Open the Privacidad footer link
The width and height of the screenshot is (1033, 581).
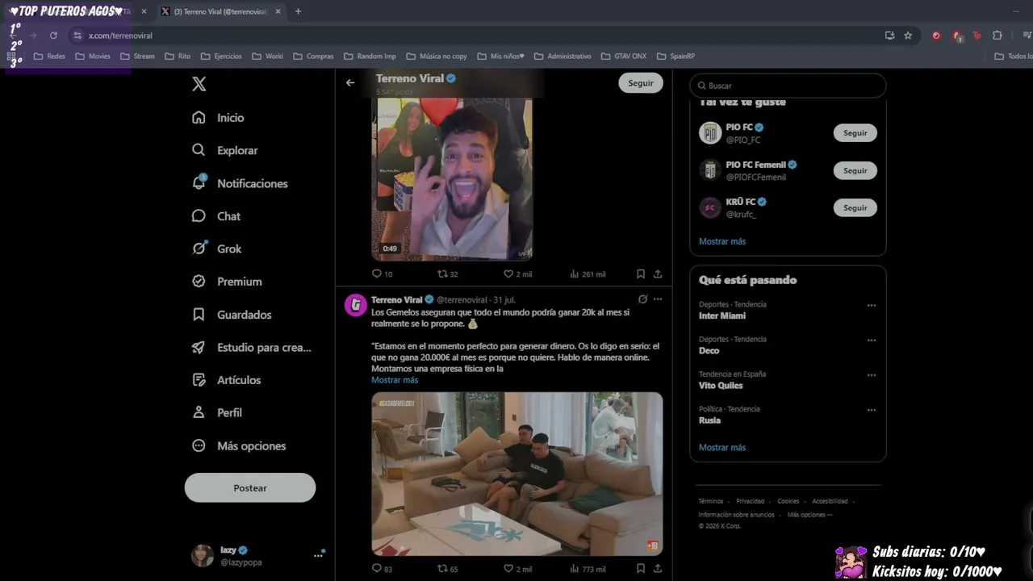coord(750,501)
